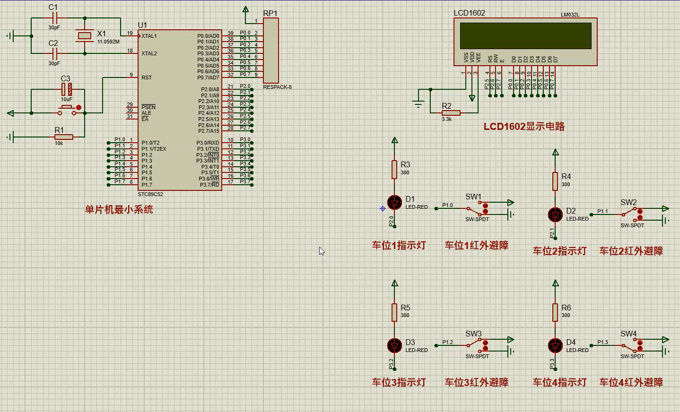680x412 pixels.
Task: Select the 300 ohm resistor R3
Action: pos(394,170)
